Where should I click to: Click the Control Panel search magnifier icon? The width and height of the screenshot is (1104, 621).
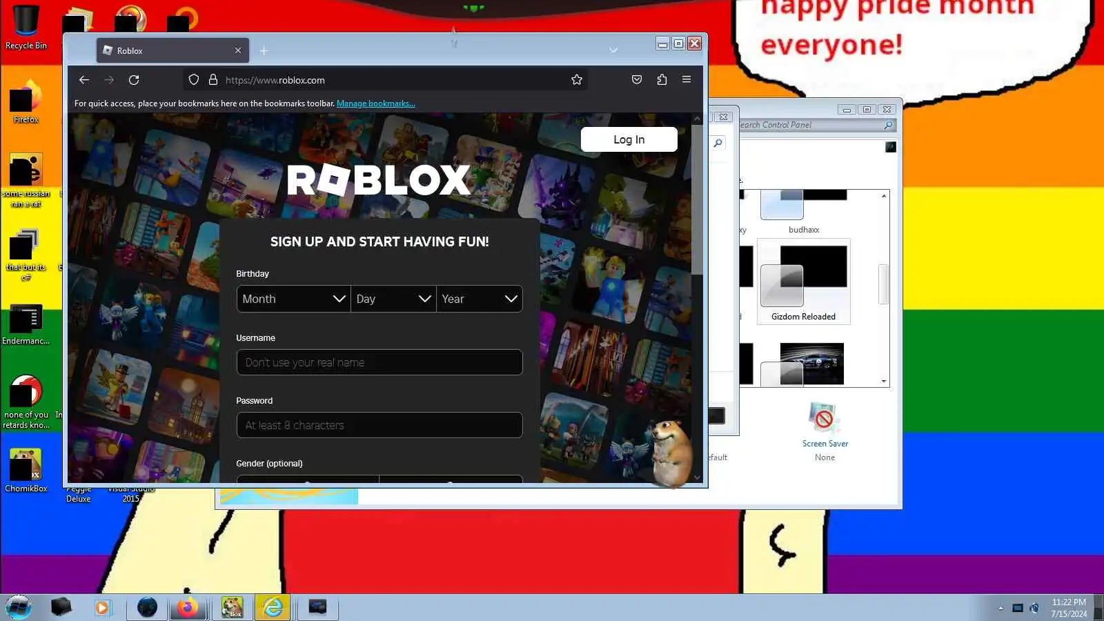pos(889,125)
